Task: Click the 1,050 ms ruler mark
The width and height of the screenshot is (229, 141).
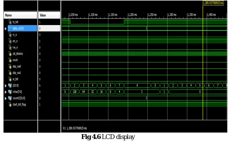Action: (73, 15)
